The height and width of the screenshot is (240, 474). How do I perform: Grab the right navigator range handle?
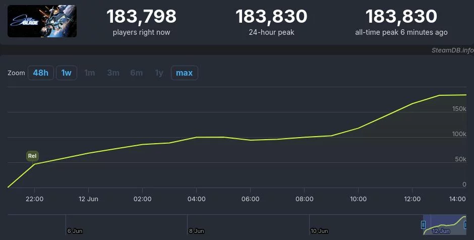466,224
